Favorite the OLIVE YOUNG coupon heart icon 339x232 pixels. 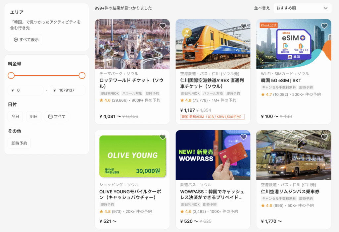[x=163, y=137]
